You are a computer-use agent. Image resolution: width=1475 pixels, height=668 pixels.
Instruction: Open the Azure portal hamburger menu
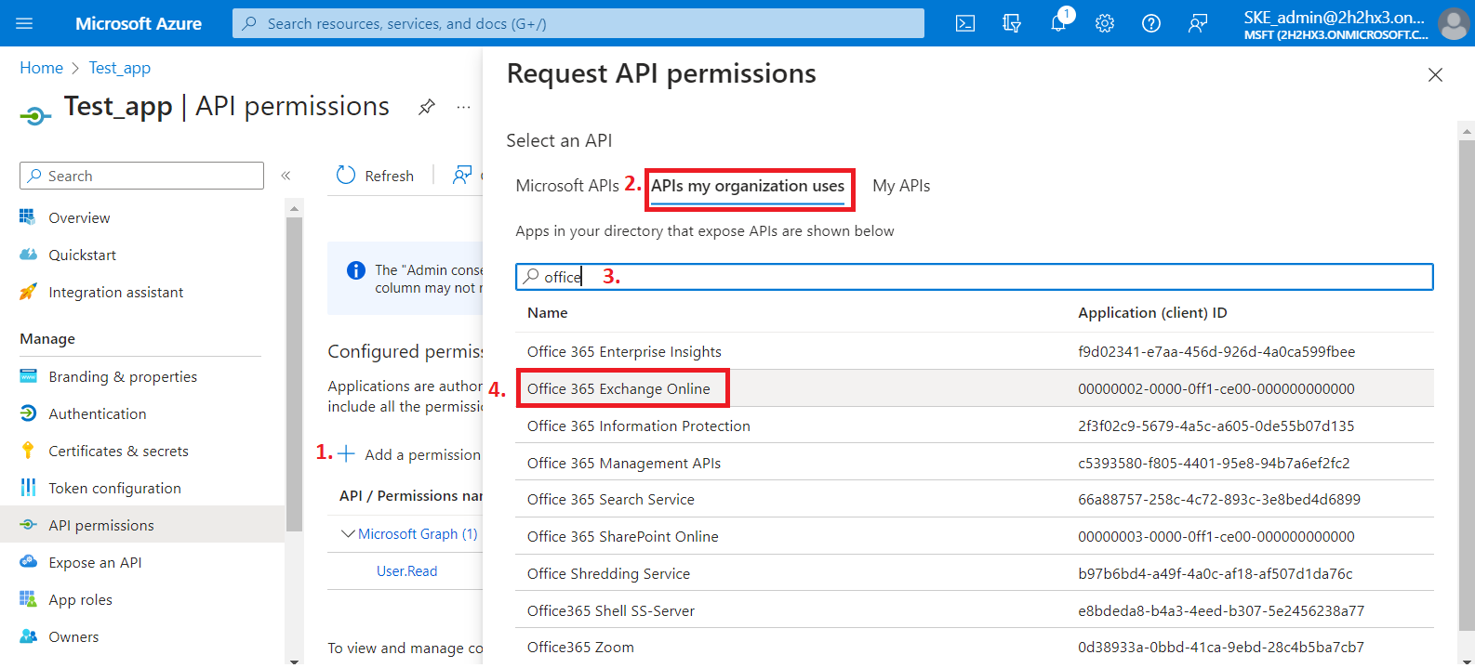tap(24, 23)
